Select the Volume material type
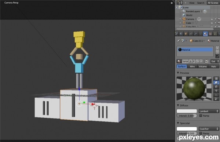The width and height of the screenshot is (220, 142). pyautogui.click(x=203, y=66)
